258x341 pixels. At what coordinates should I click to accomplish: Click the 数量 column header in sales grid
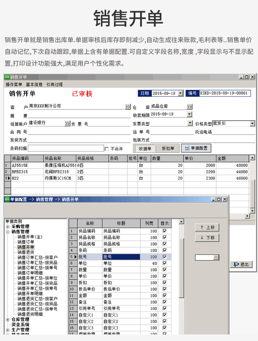[167, 158]
